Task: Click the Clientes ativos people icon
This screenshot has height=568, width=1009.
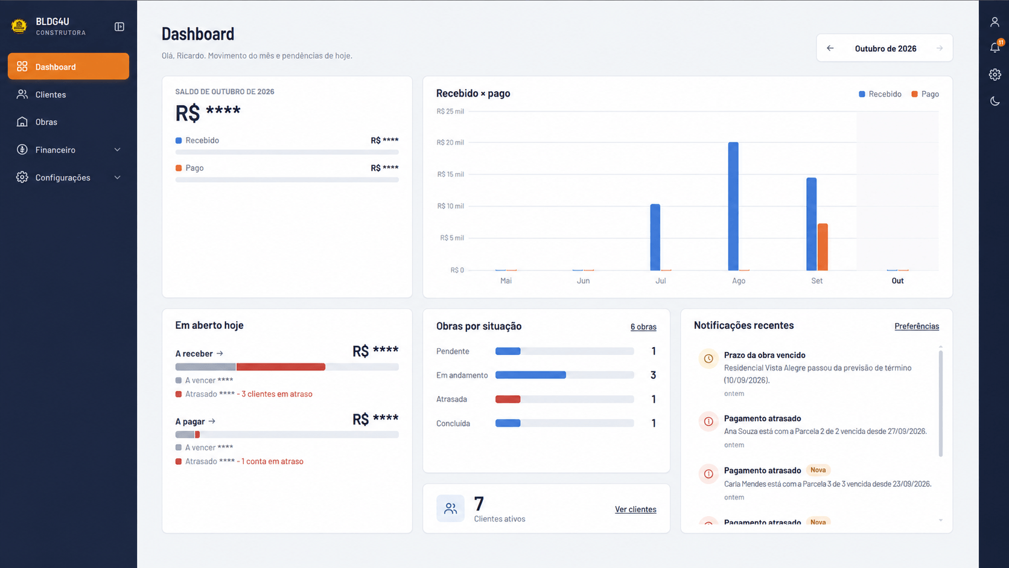Action: 450,509
